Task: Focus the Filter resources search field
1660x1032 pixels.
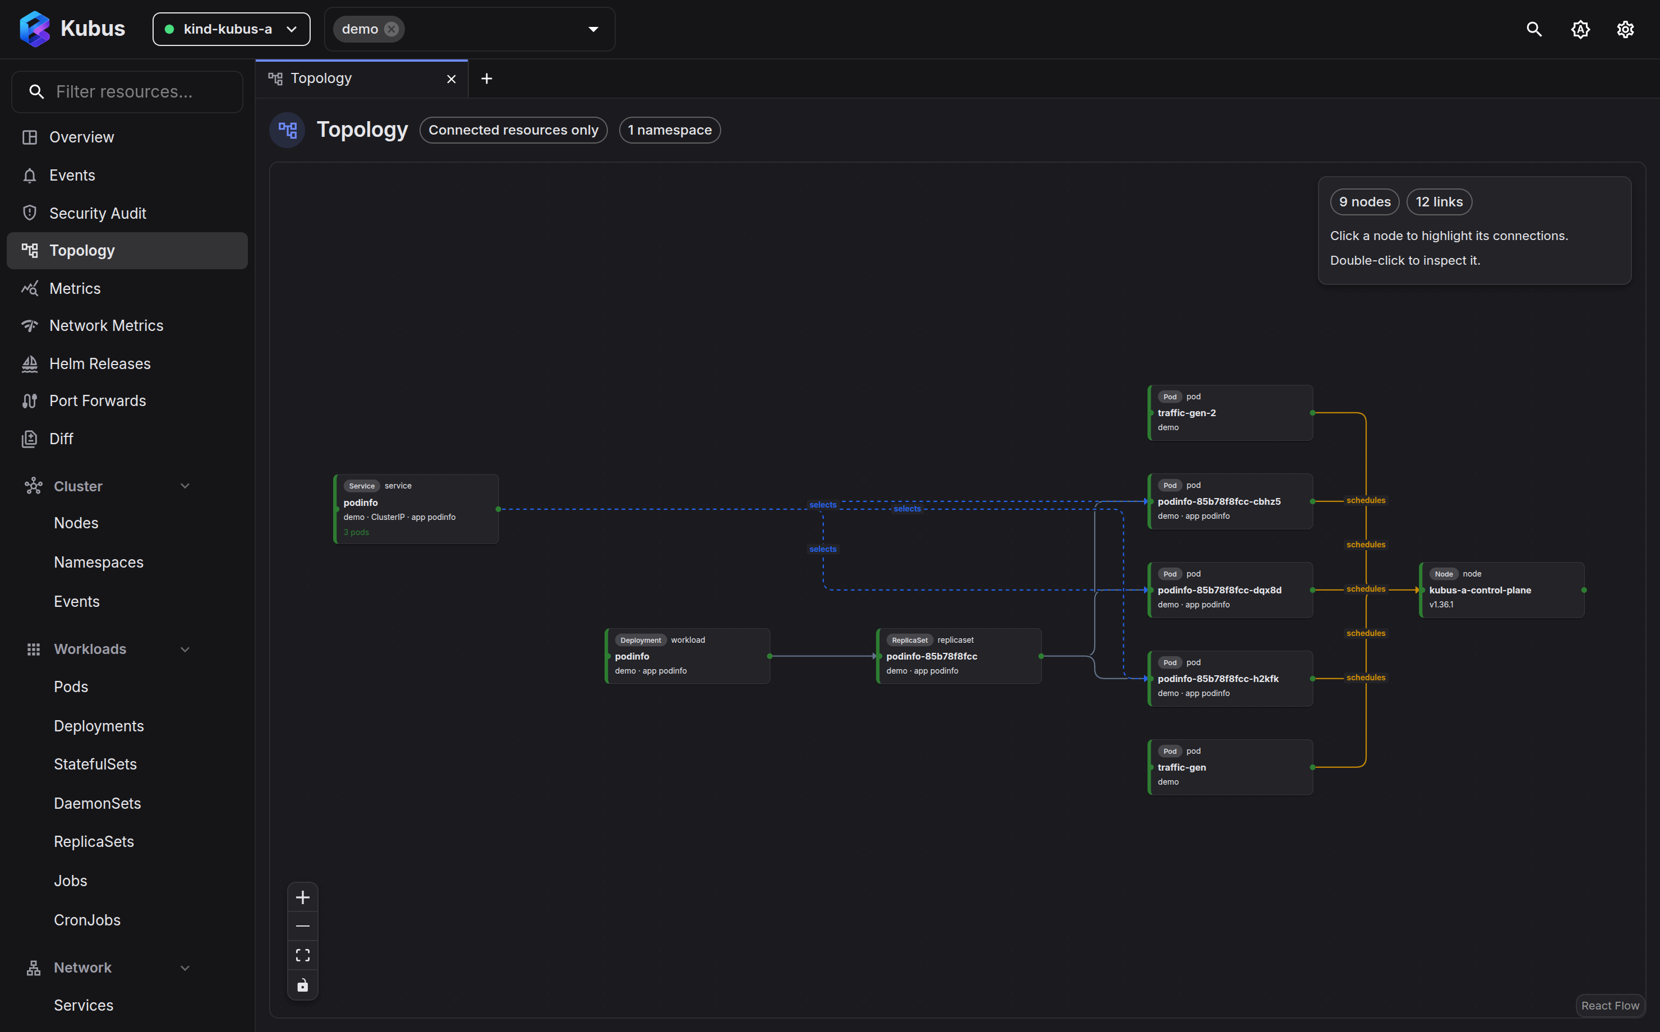Action: [127, 91]
